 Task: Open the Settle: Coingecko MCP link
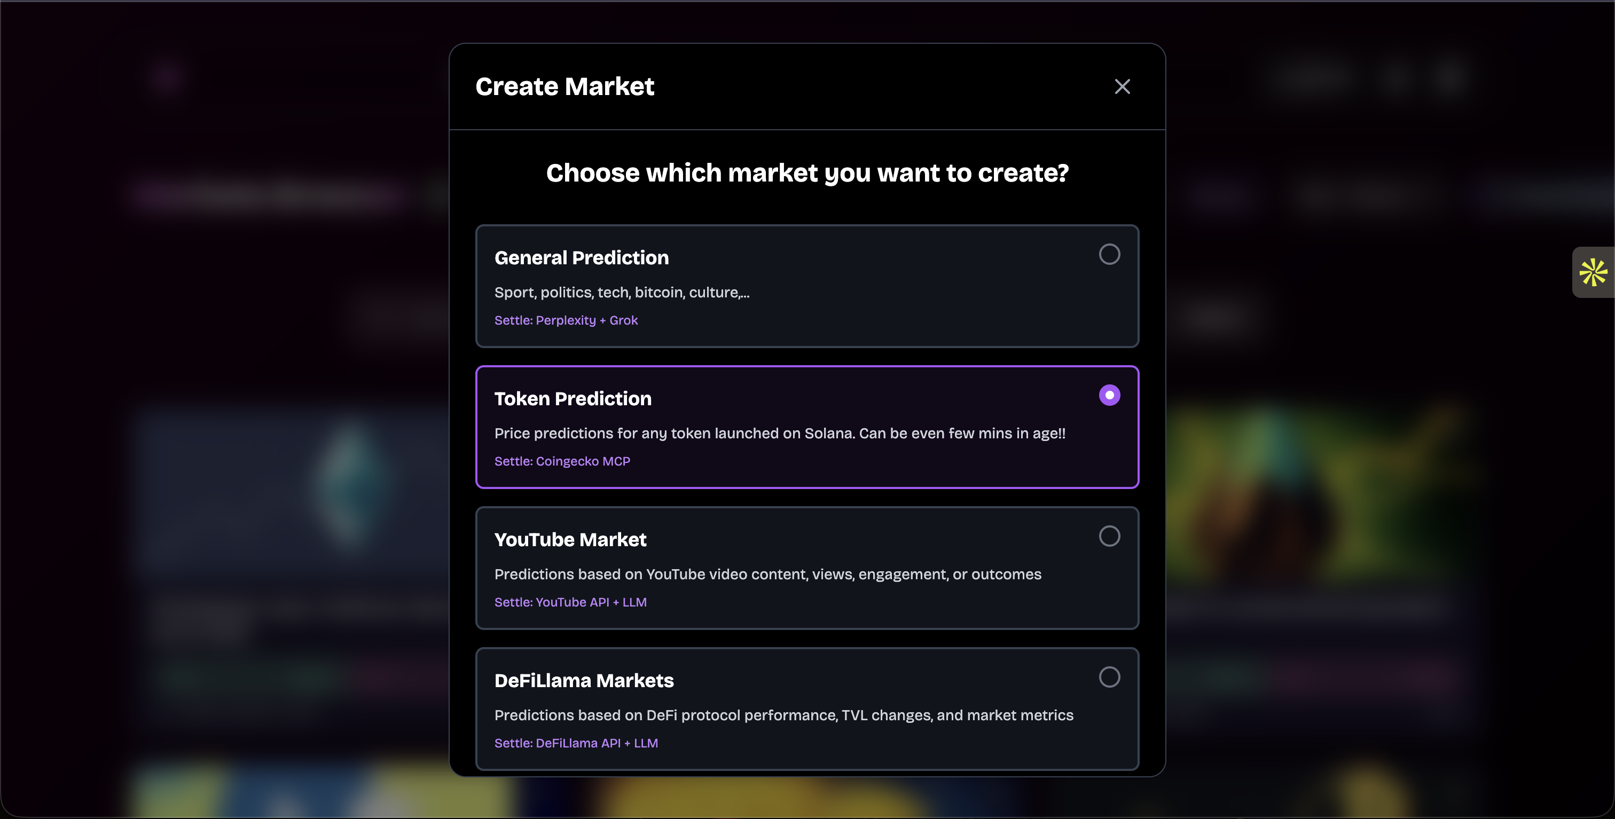pyautogui.click(x=562, y=461)
